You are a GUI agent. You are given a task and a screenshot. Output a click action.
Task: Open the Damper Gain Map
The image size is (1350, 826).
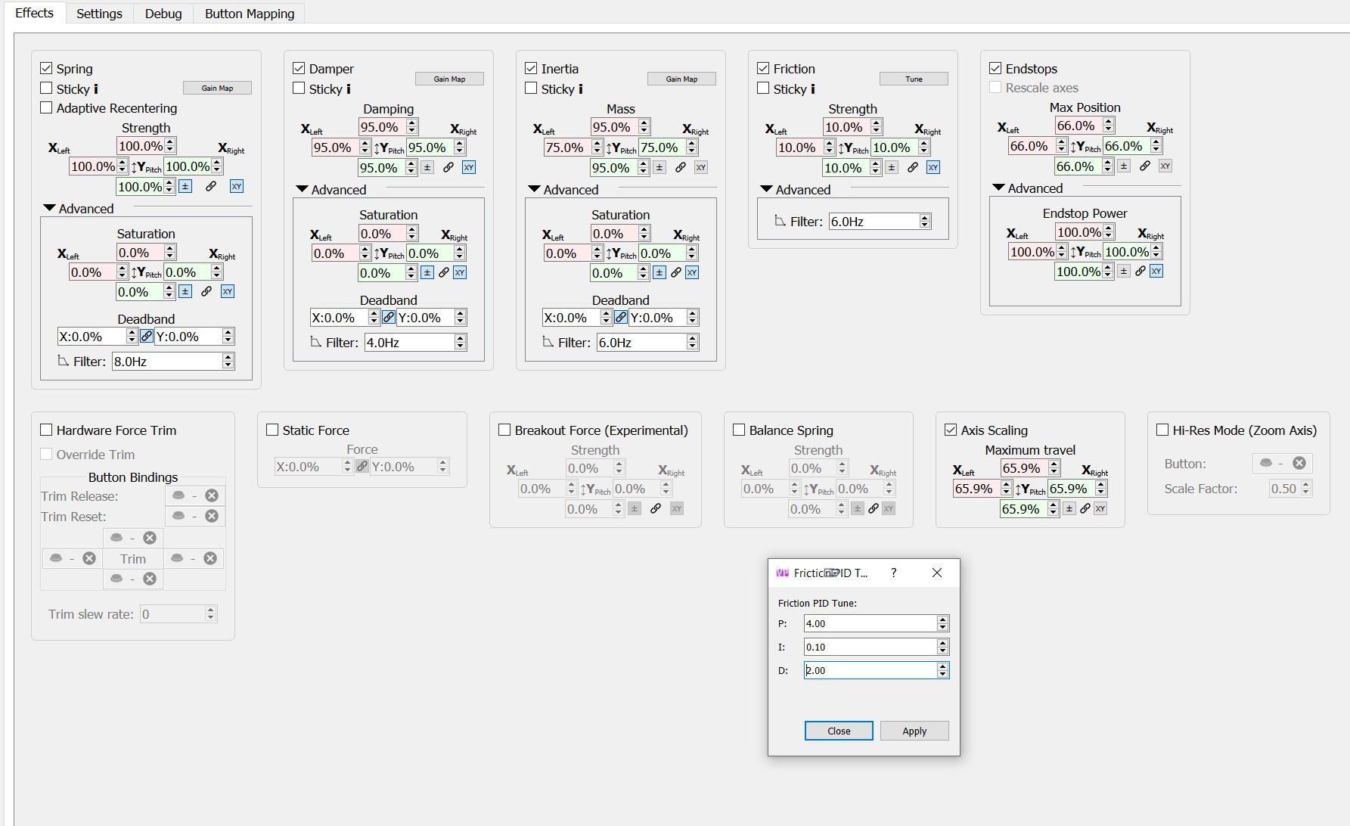click(449, 79)
